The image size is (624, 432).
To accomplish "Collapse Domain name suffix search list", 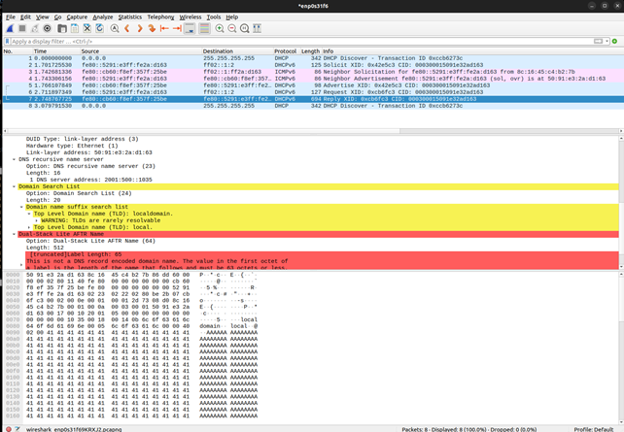I will (x=22, y=207).
